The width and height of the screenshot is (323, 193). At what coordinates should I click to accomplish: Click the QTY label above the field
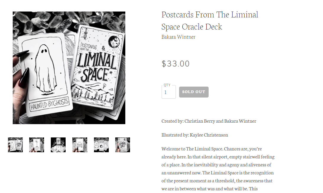point(167,85)
